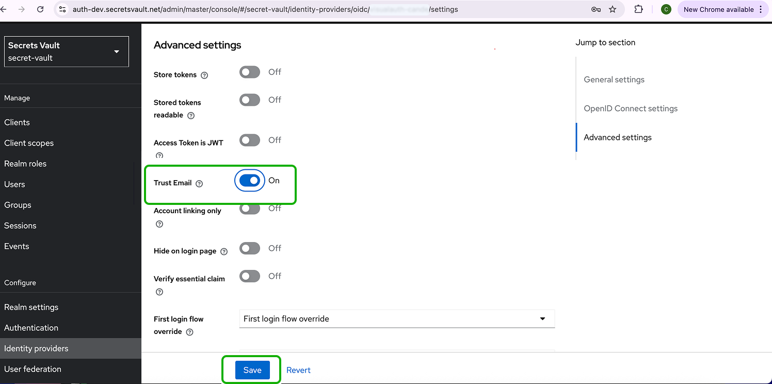The width and height of the screenshot is (772, 384).
Task: Click the Revert link
Action: (298, 370)
